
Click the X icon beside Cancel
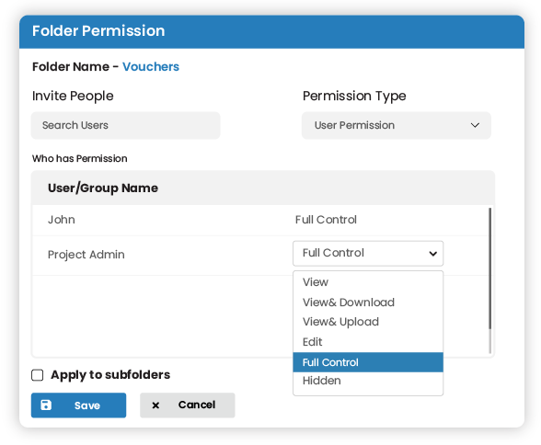[x=155, y=405]
